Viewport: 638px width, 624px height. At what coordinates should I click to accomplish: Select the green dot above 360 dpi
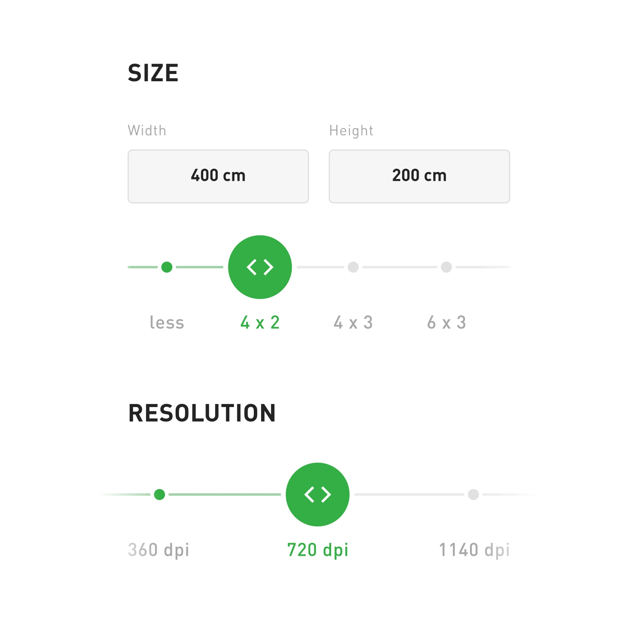tap(159, 494)
